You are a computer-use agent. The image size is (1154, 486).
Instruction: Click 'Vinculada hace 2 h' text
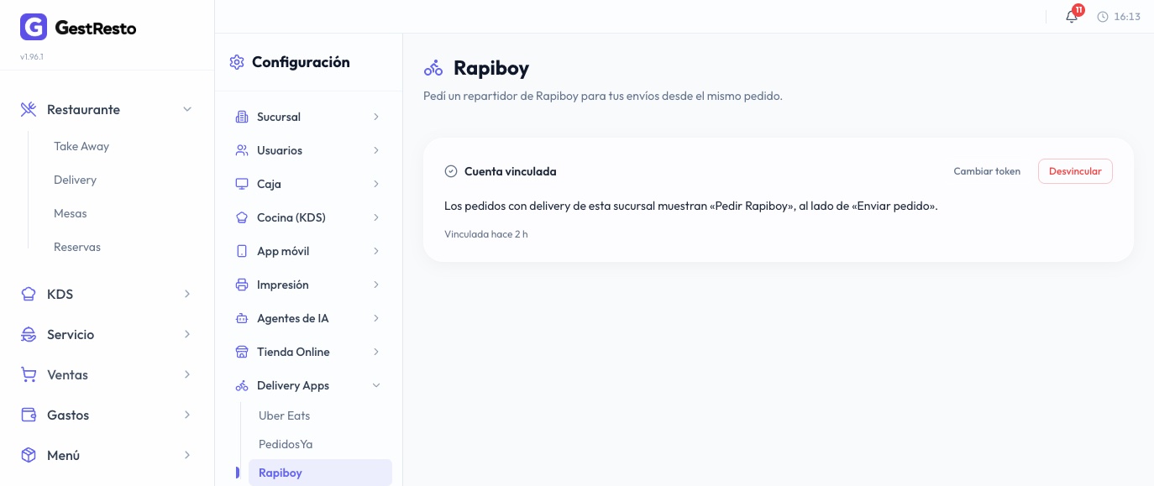coord(486,234)
